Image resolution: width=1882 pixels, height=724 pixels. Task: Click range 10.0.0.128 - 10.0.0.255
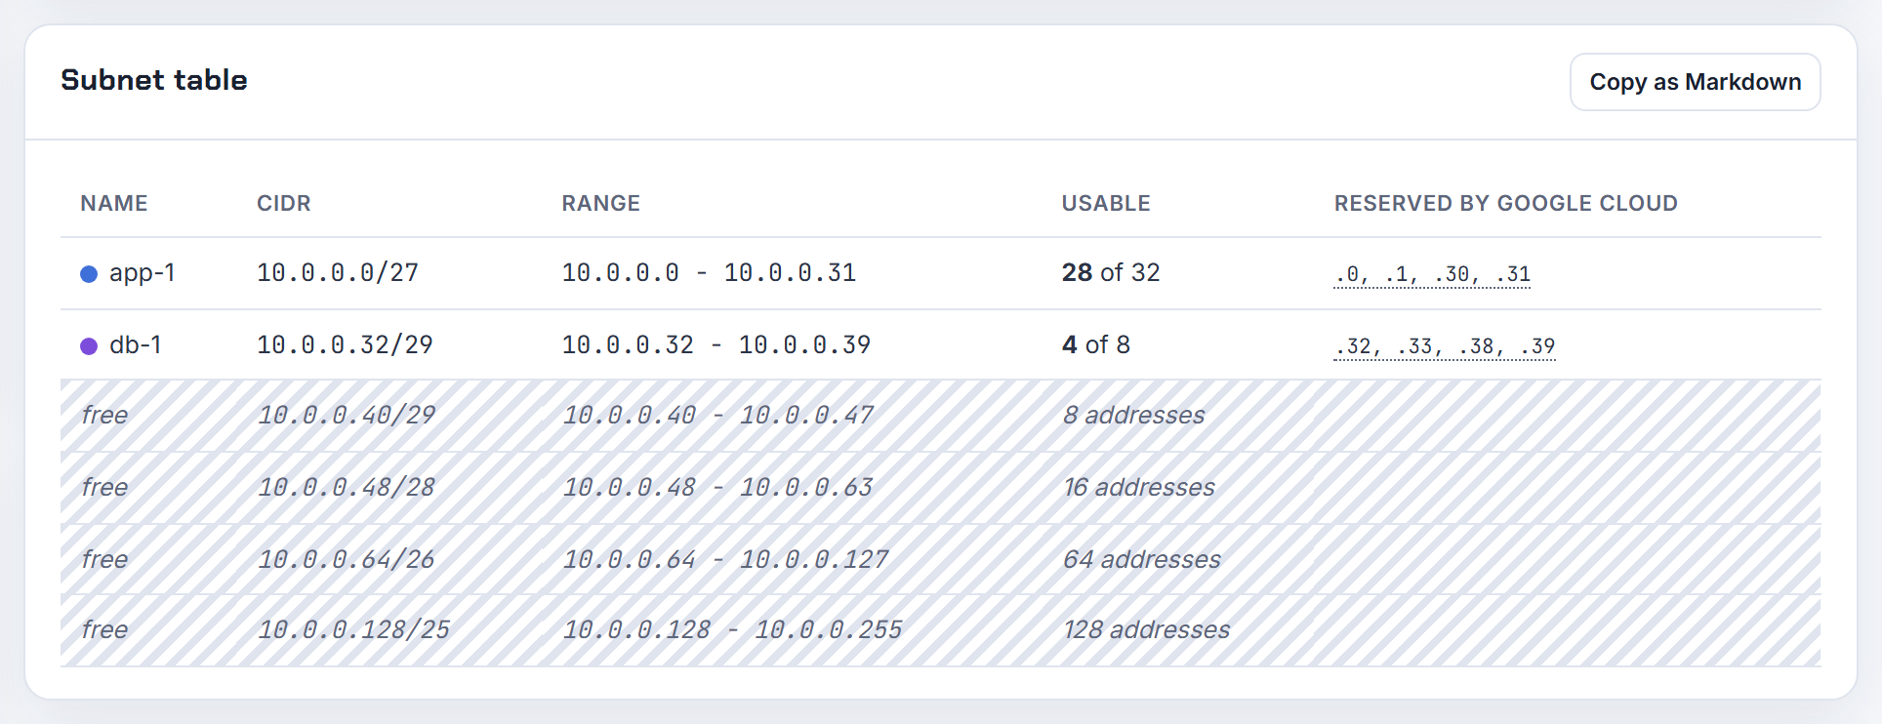[732, 630]
